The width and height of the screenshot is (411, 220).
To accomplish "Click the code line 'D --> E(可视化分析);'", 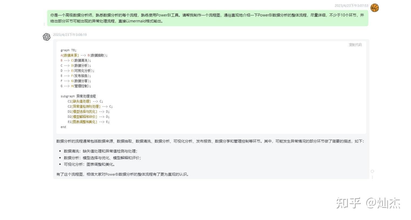I will (x=77, y=71).
